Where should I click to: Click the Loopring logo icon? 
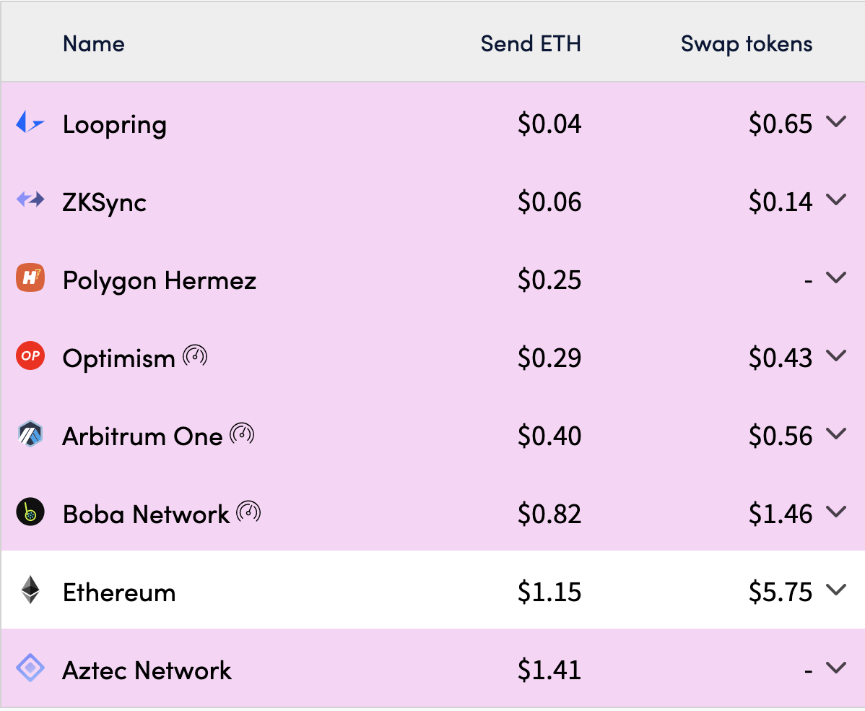click(x=30, y=122)
